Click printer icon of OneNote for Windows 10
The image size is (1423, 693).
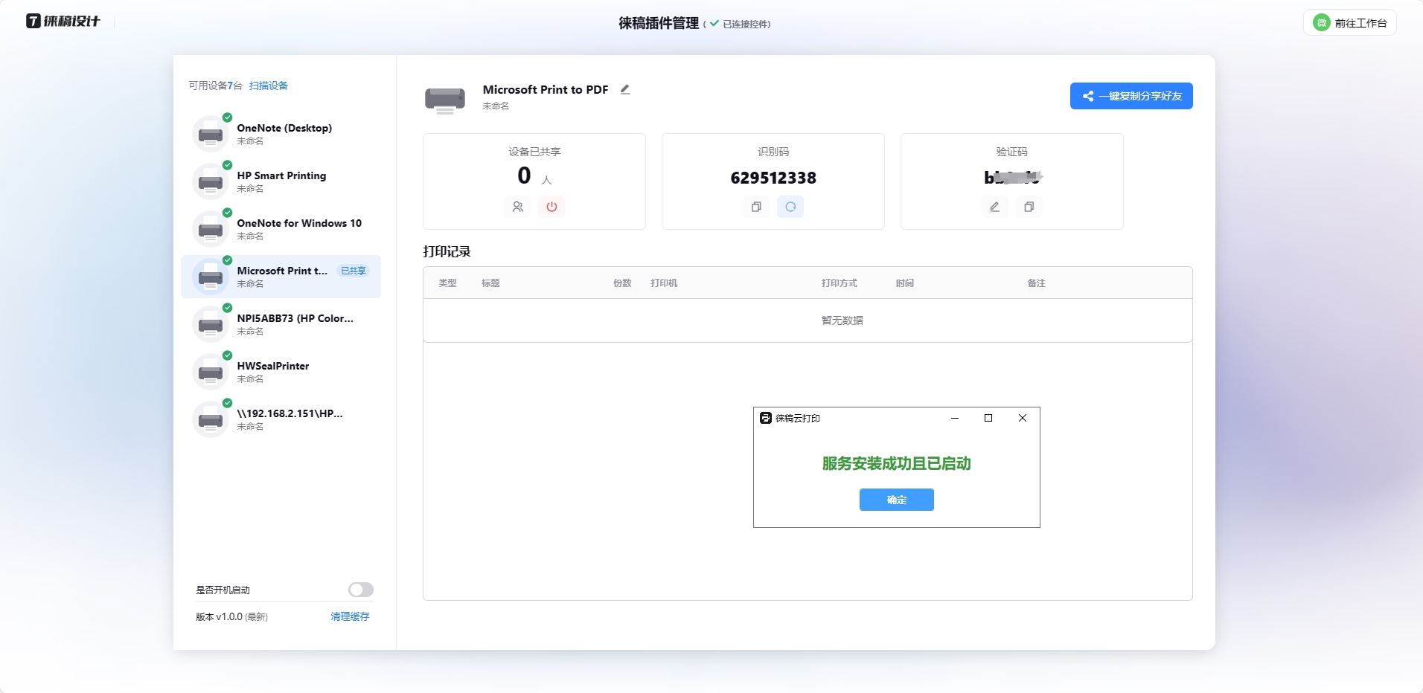pyautogui.click(x=211, y=230)
